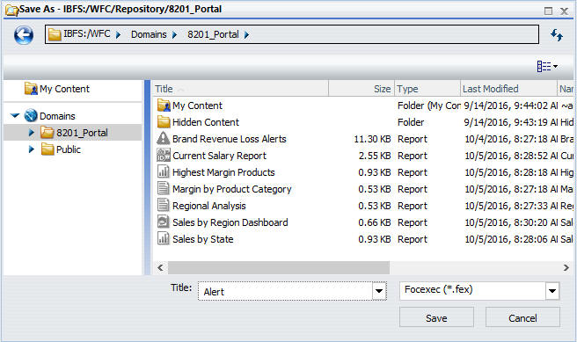Screen dimensions: 577x342
Task: Click the Margin by Product Category document icon
Action: point(164,189)
